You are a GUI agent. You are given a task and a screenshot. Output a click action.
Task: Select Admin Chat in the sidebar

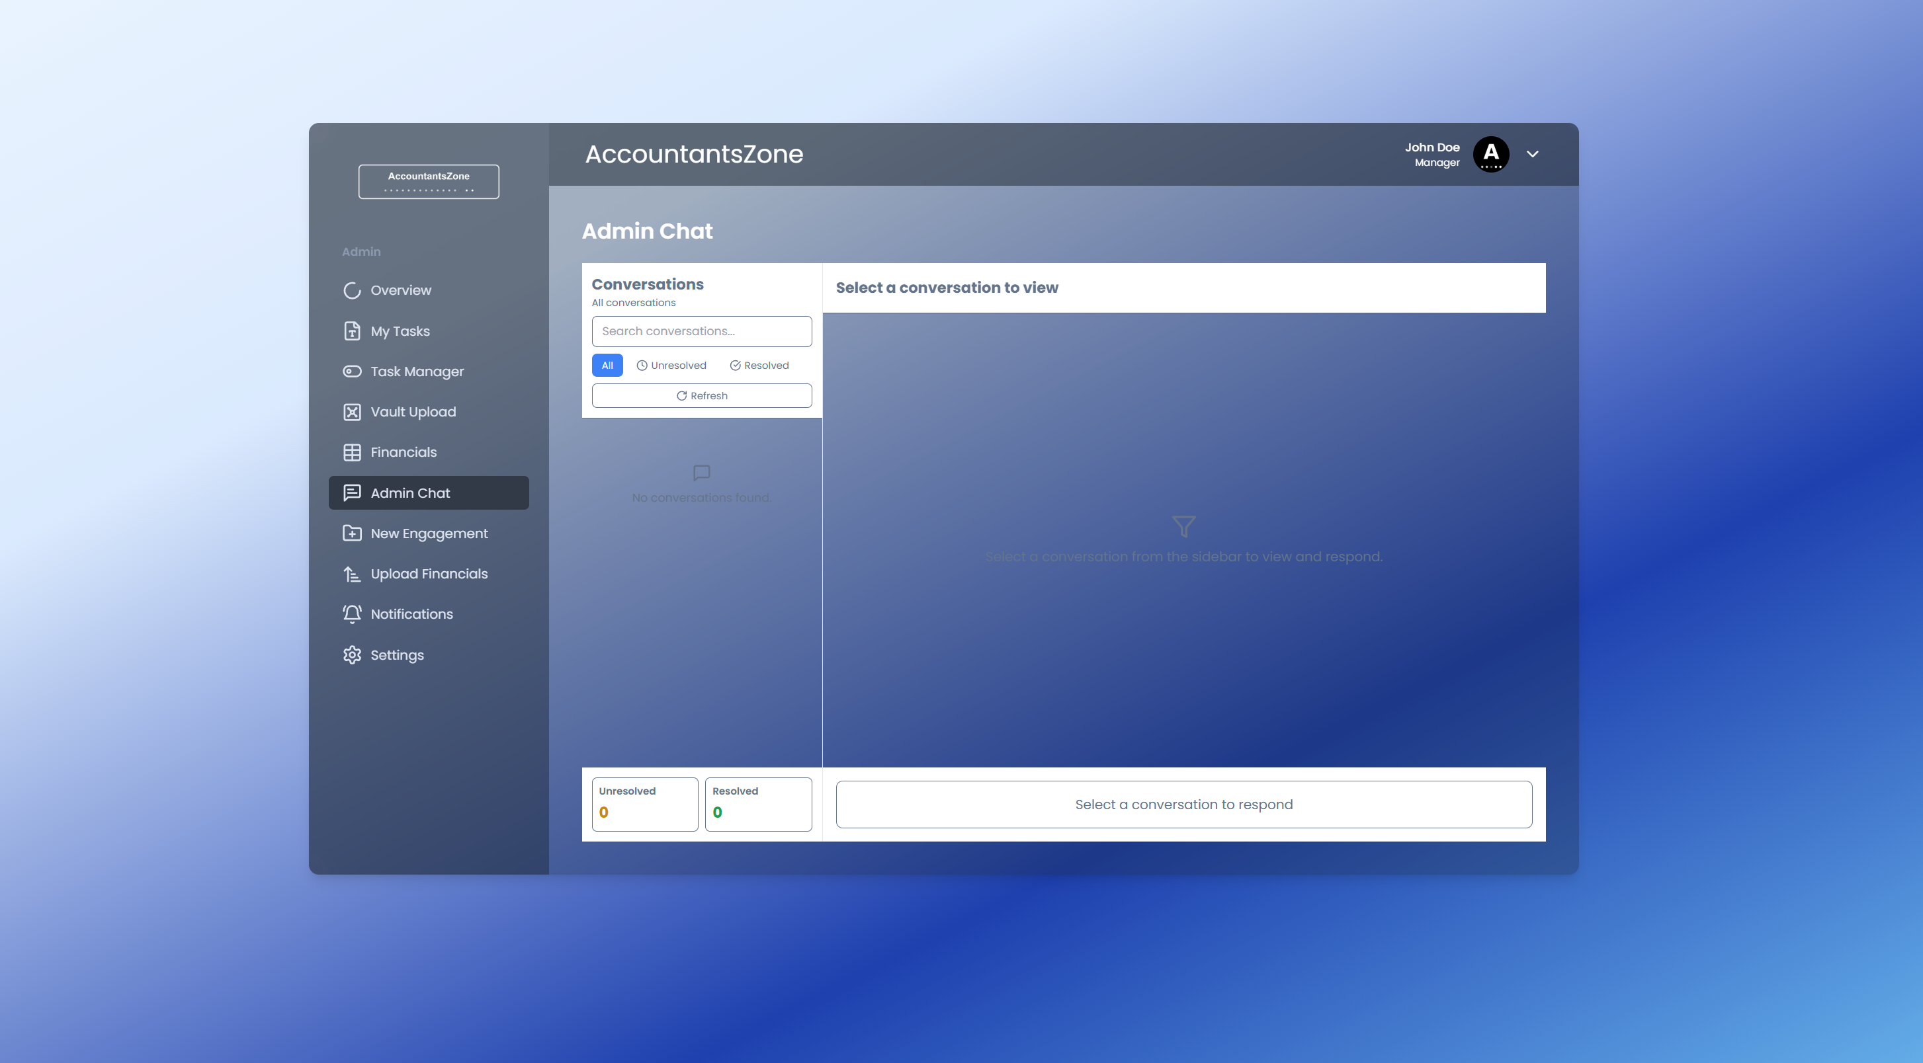429,493
